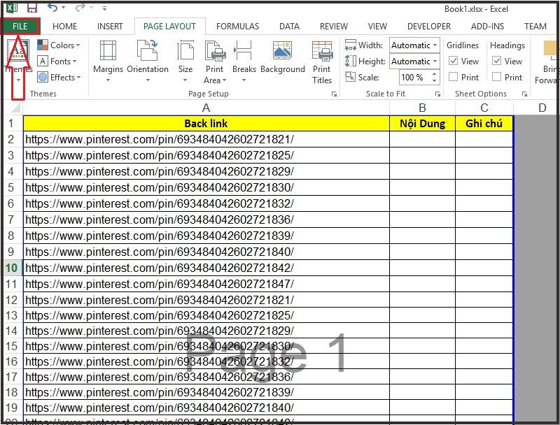Open the theme Effects dropdown

point(59,78)
